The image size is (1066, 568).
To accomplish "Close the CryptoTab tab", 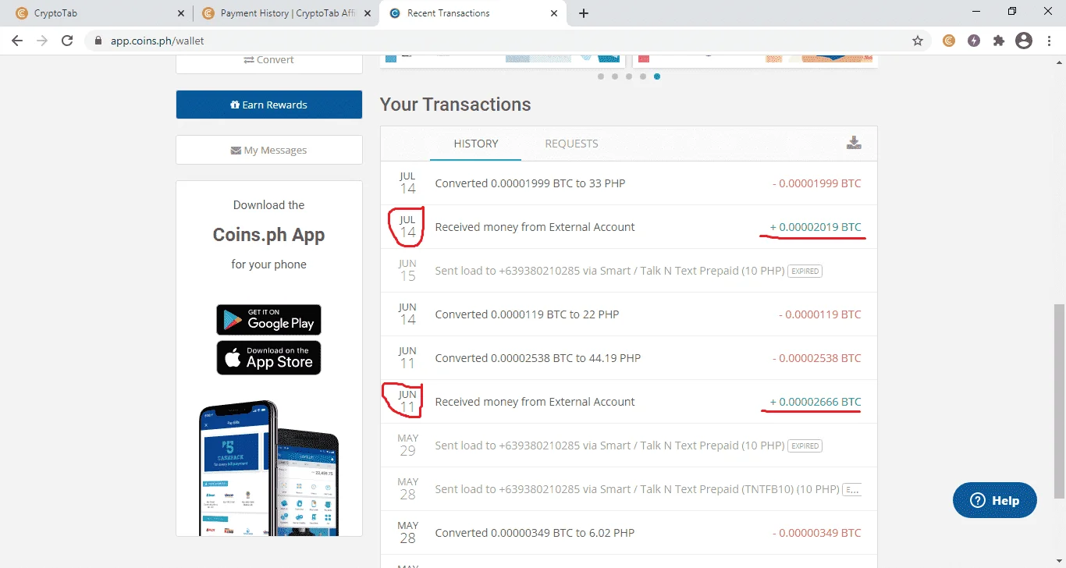I will coord(181,13).
